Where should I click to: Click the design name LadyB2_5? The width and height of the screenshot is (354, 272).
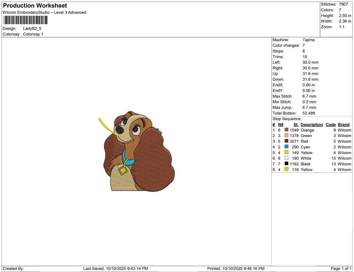[x=32, y=29]
